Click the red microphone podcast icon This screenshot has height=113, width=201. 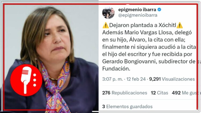pos(26,80)
